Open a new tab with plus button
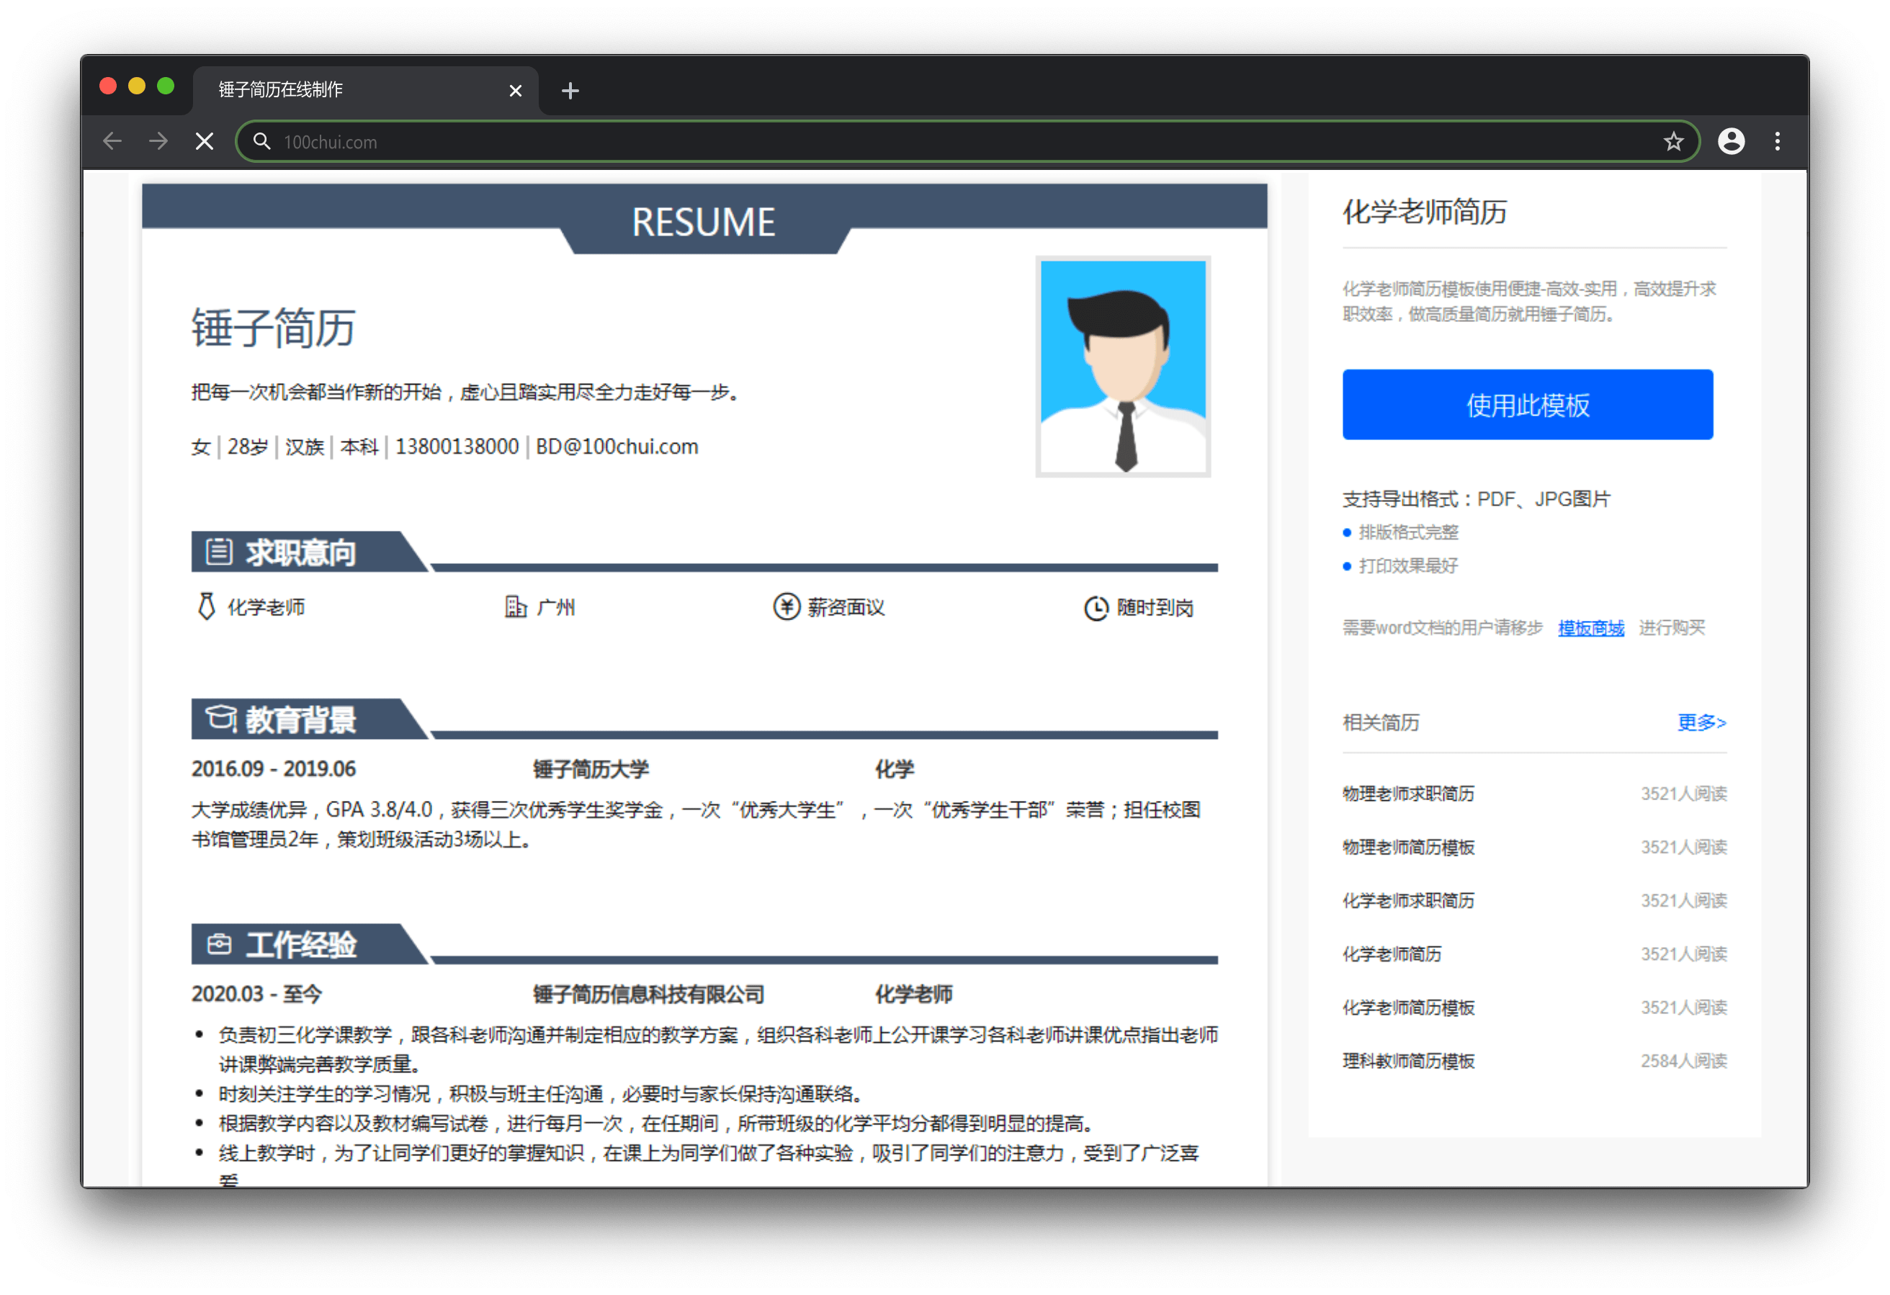The height and width of the screenshot is (1295, 1890). click(x=570, y=90)
